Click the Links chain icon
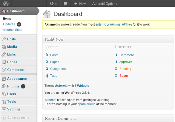The width and height of the screenshot is (175, 122). tap(4, 54)
